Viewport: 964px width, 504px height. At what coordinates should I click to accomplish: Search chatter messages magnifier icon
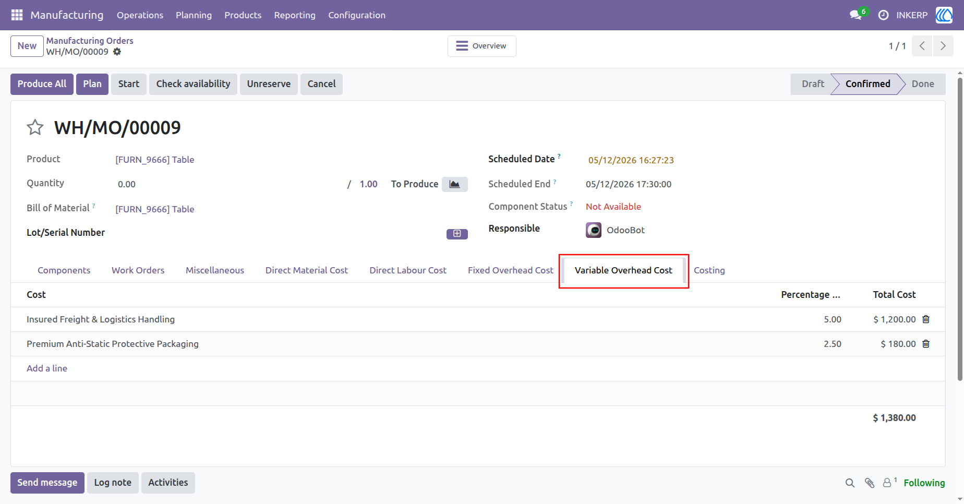(x=850, y=483)
